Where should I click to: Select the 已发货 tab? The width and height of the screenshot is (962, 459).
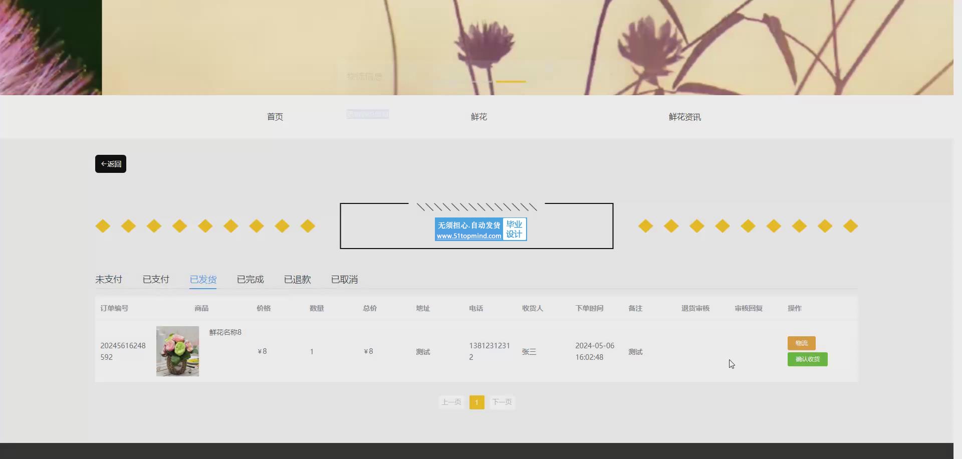pyautogui.click(x=203, y=280)
